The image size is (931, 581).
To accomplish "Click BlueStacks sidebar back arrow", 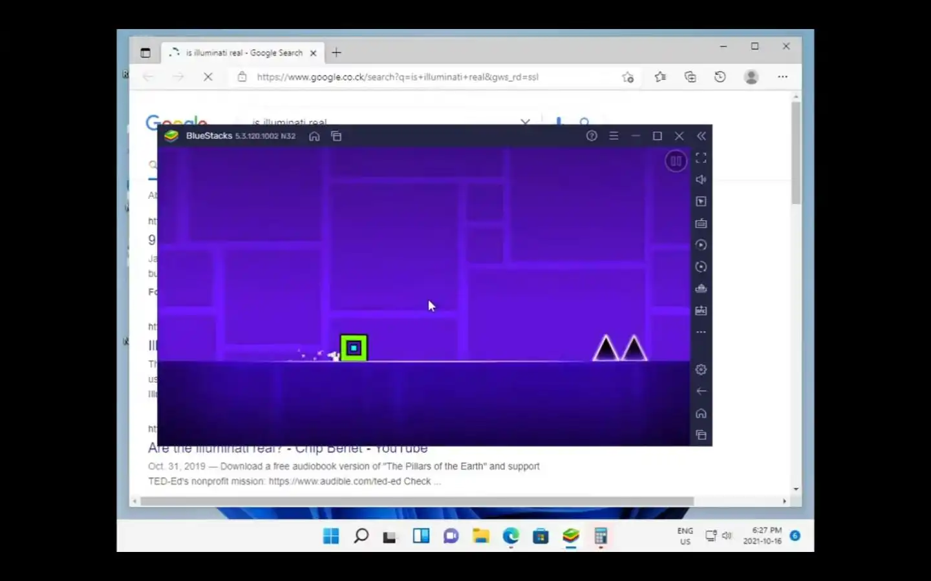I will click(701, 391).
